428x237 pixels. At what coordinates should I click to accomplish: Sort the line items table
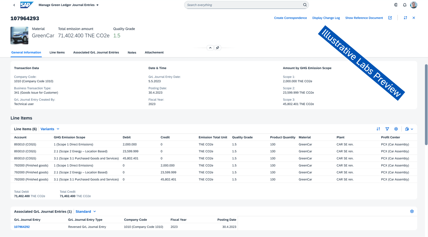[378, 129]
